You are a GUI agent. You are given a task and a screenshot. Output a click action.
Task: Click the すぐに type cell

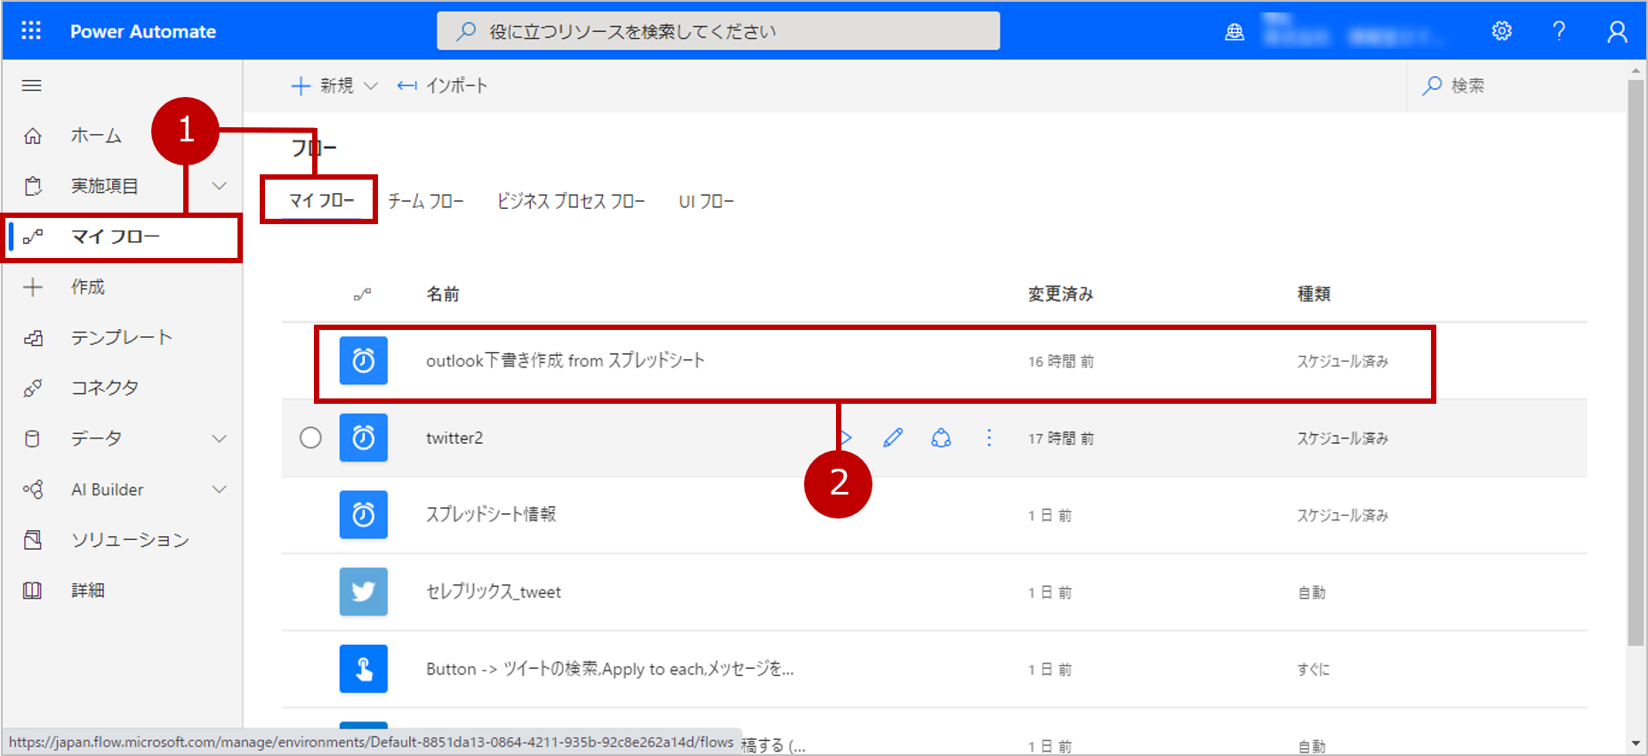(x=1314, y=670)
